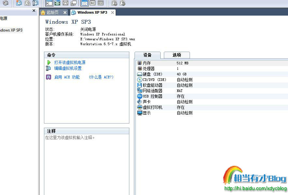
Task: Select the 处理器 processor row
Action: pos(212,69)
